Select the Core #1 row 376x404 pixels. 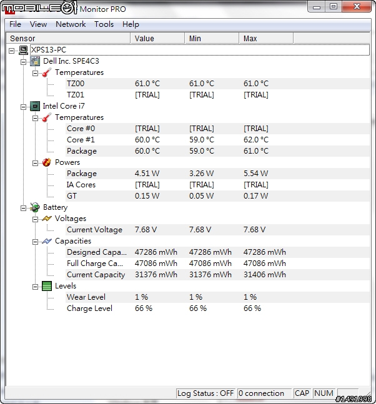pos(218,140)
